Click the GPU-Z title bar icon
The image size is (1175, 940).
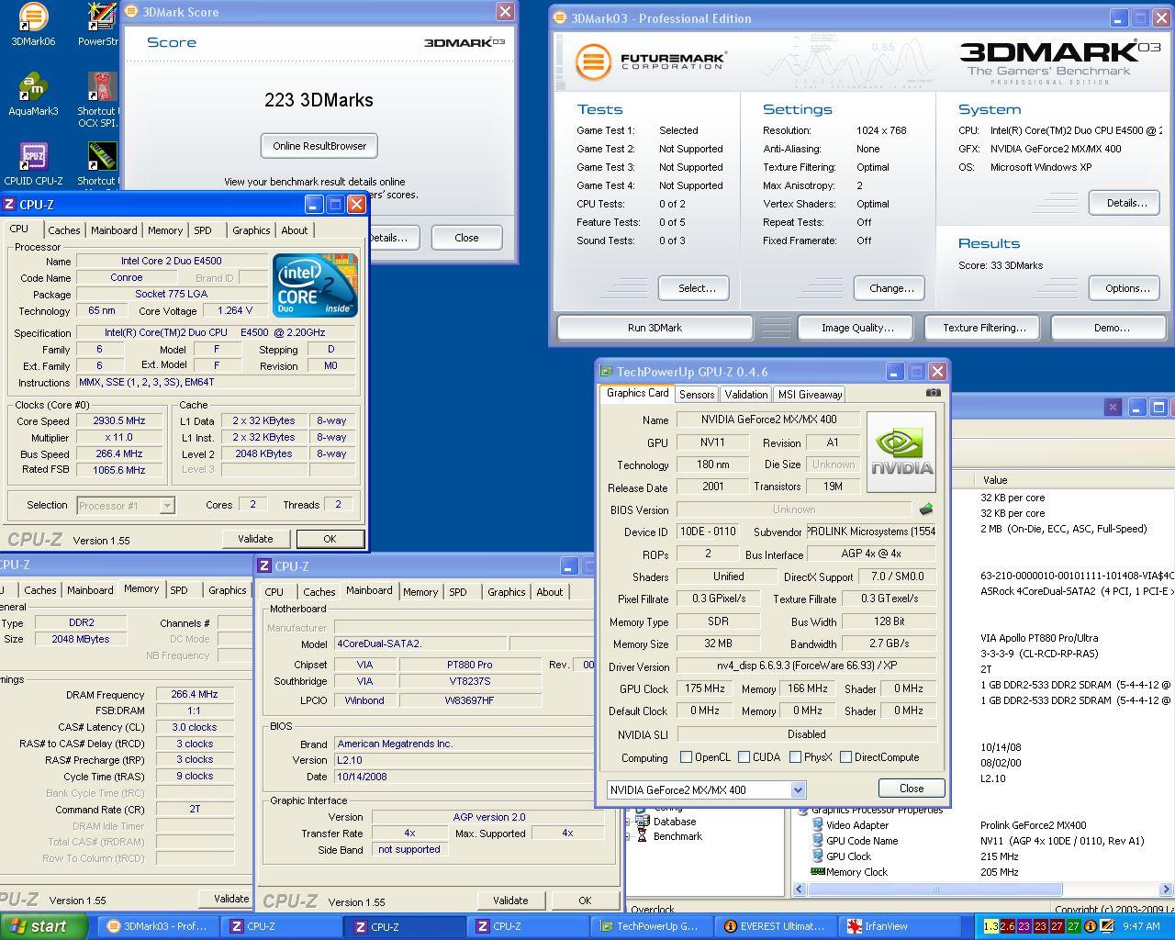click(606, 372)
